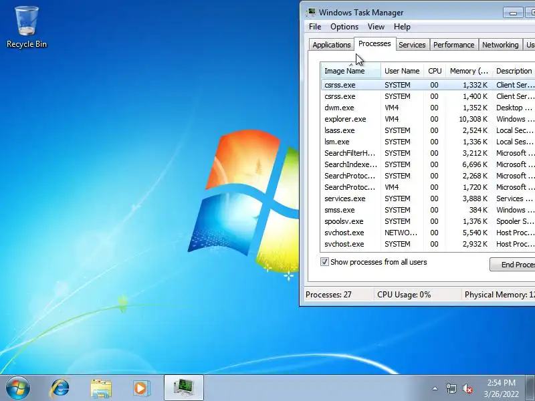This screenshot has height=401, width=535.
Task: Open the Options menu
Action: tap(344, 27)
